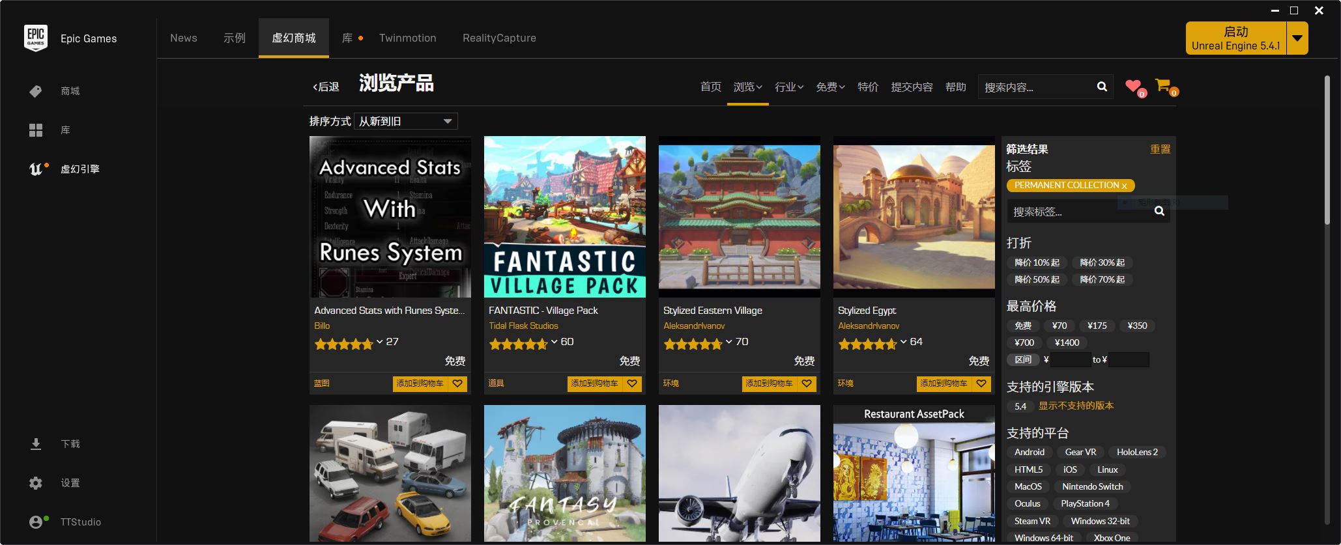Viewport: 1341px width, 545px height.
Task: Expand the 浏览 browse menu
Action: [x=747, y=87]
